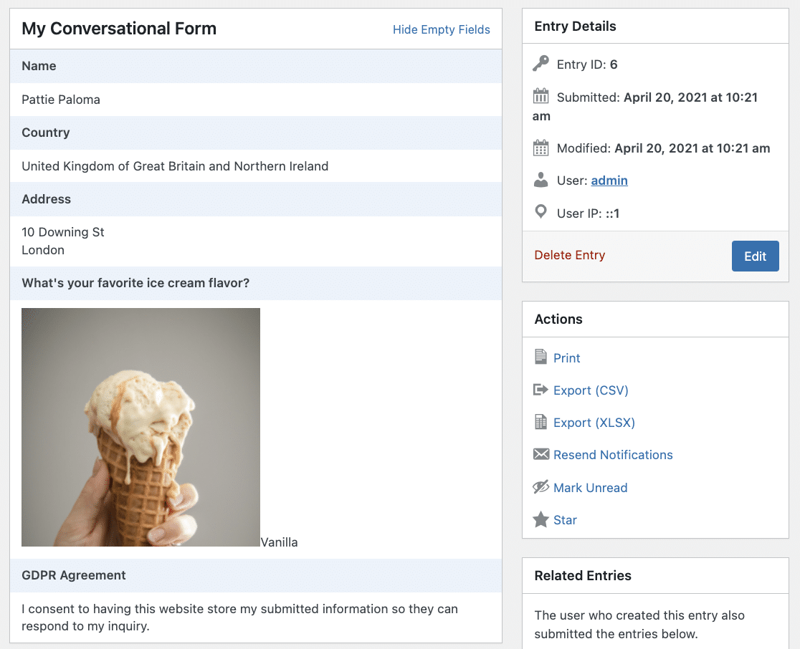Image resolution: width=800 pixels, height=649 pixels.
Task: Click the Modified date calendar icon
Action: click(541, 148)
